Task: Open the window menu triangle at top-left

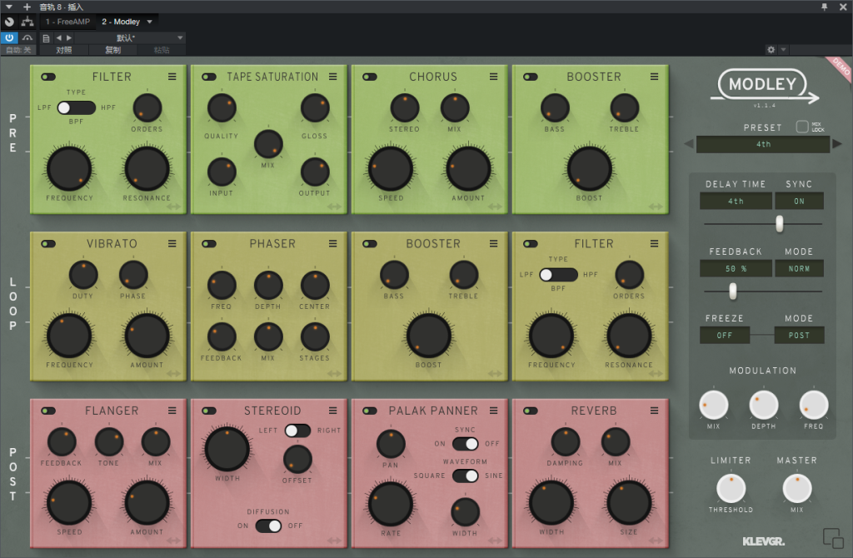Action: click(9, 7)
